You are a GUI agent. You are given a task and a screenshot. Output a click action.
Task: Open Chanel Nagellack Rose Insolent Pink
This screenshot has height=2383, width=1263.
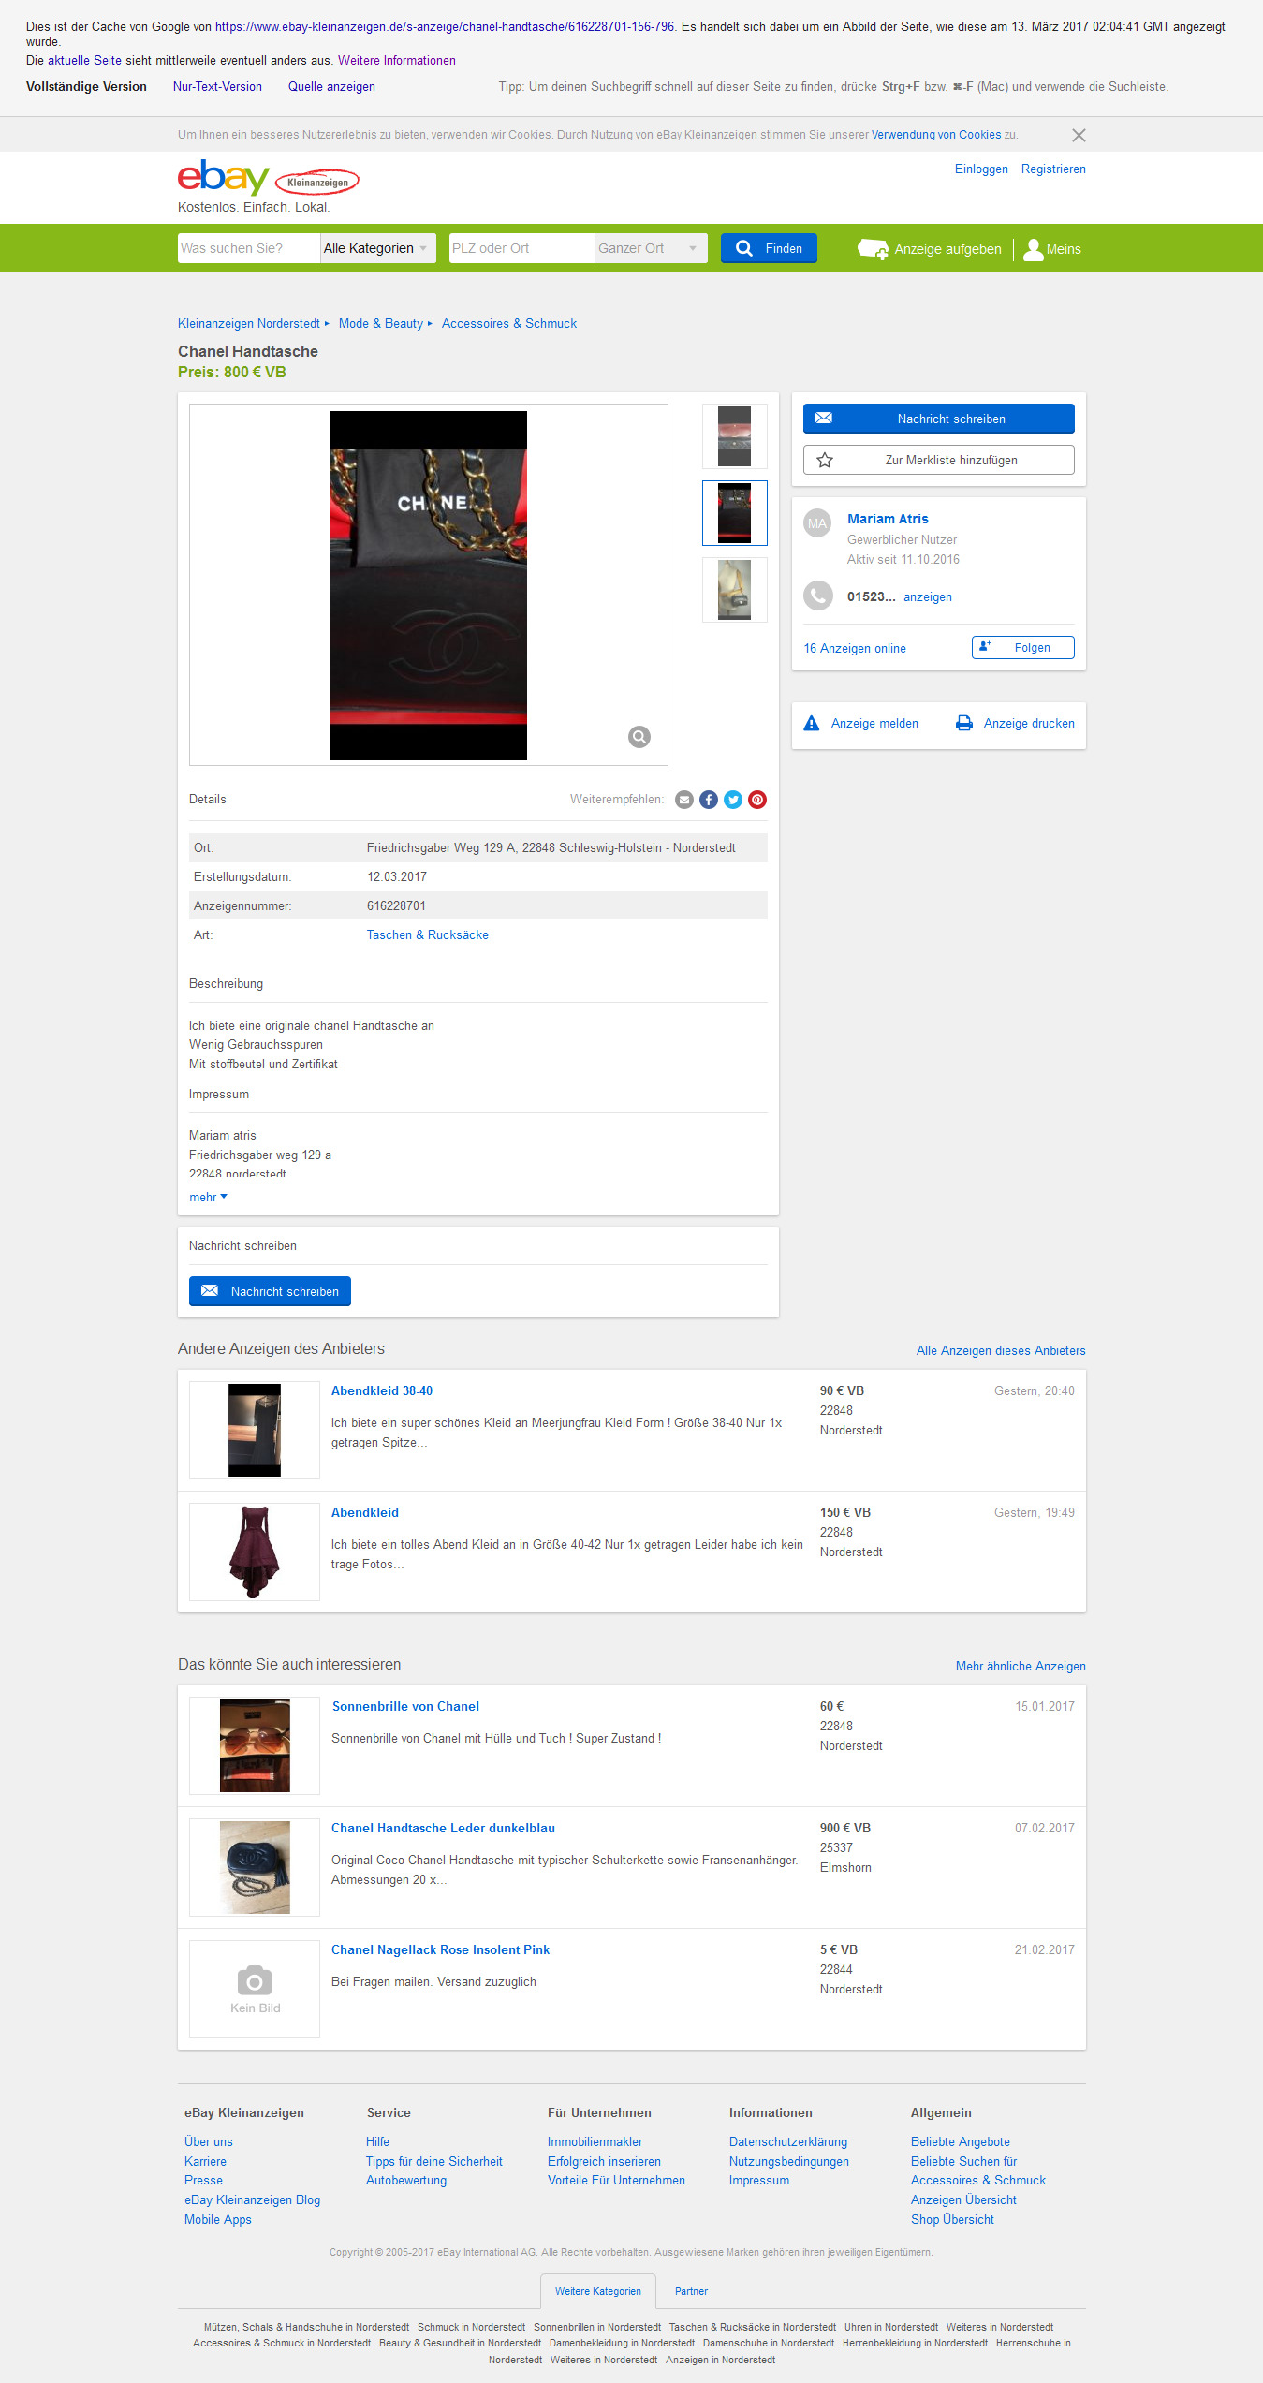point(440,1950)
